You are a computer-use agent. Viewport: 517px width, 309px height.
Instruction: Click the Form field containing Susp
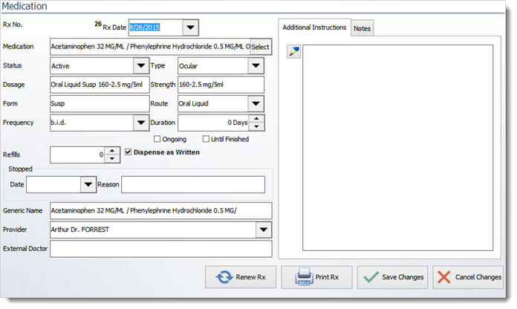tap(100, 103)
